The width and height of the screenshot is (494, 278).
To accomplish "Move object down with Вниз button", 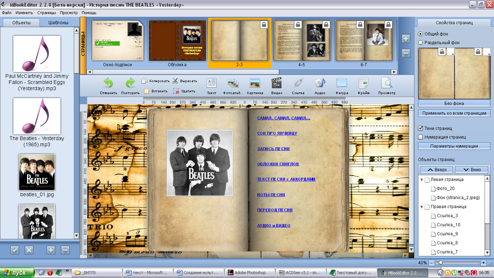I will pos(472,169).
